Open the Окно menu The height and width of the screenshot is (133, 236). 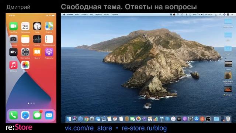click(107, 14)
